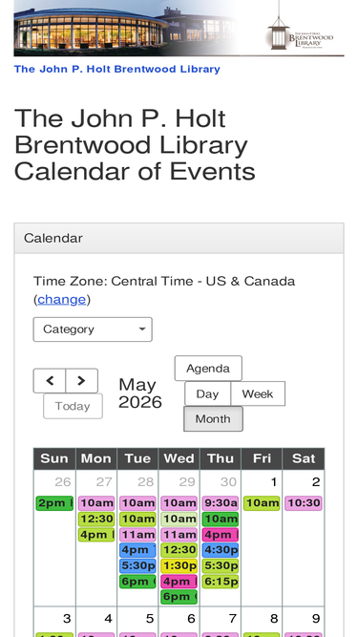This screenshot has width=358, height=637.
Task: Open the Category dropdown
Action: click(93, 329)
